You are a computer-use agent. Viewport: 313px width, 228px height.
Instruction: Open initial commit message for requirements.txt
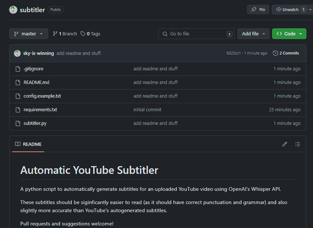147,110
